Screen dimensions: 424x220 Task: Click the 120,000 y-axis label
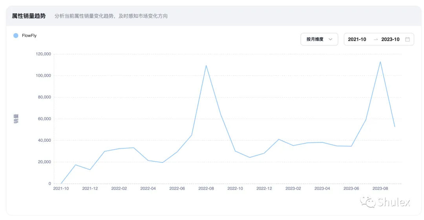coord(43,54)
